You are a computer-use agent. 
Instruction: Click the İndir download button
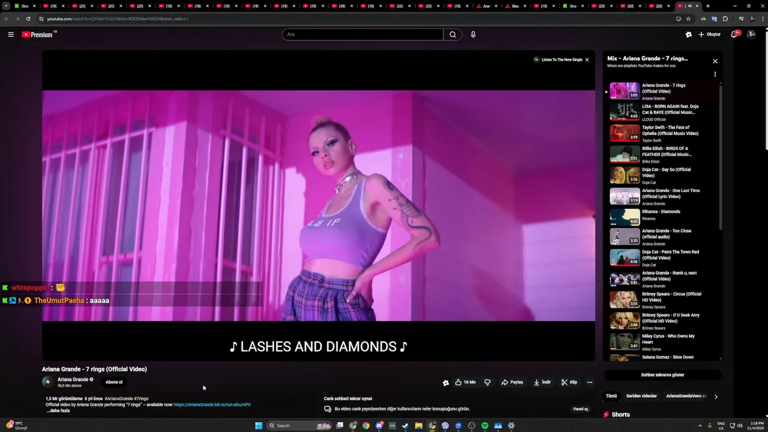(x=542, y=382)
